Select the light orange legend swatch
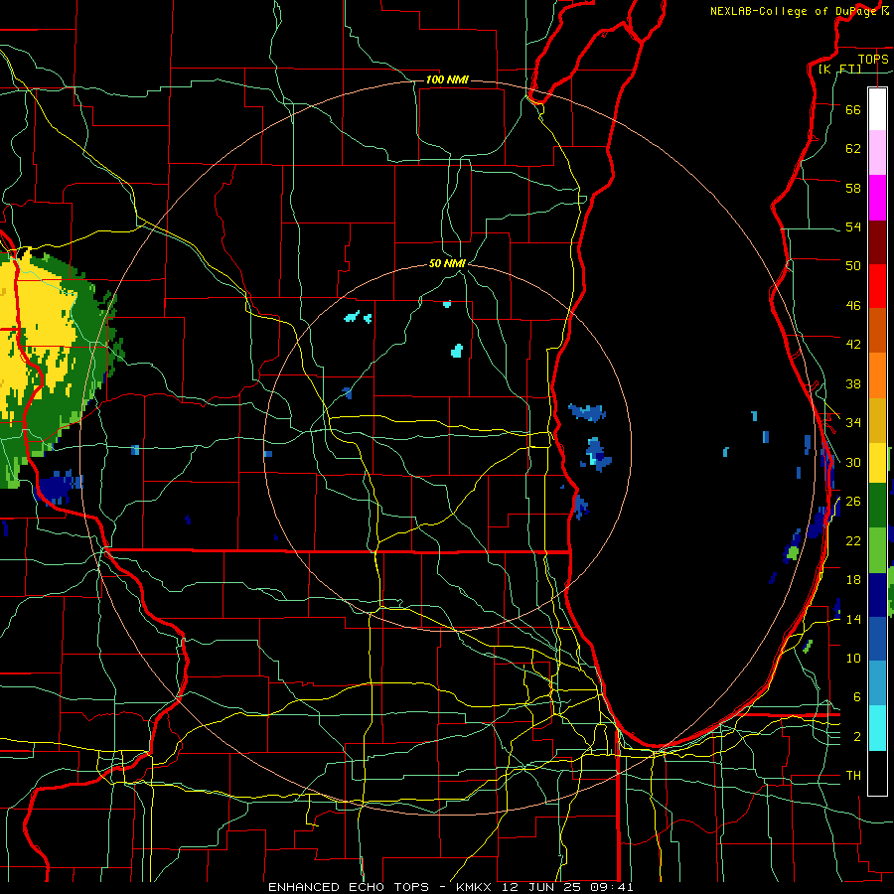Screen dimensions: 894x894 click(x=877, y=375)
